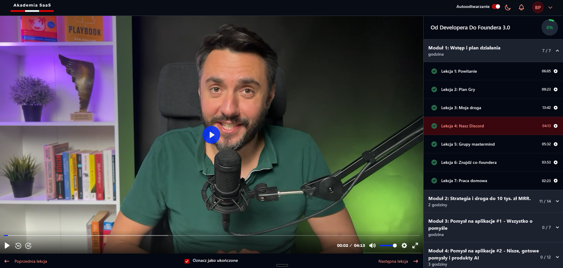Open BP user avatar
The width and height of the screenshot is (563, 268).
538,7
